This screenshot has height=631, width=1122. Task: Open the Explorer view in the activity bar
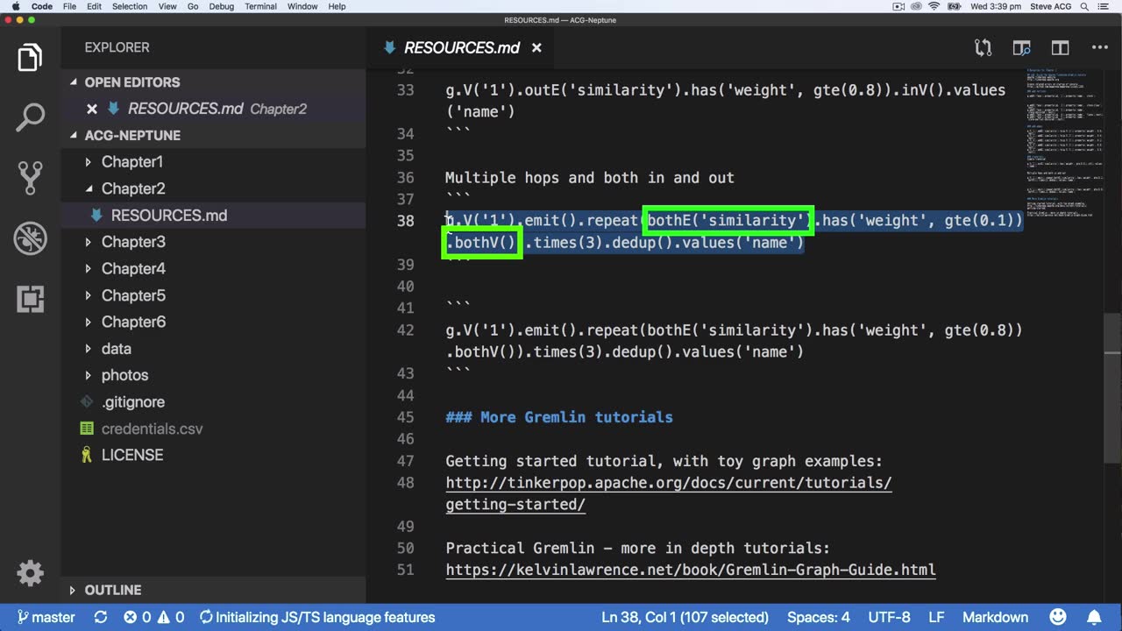30,58
